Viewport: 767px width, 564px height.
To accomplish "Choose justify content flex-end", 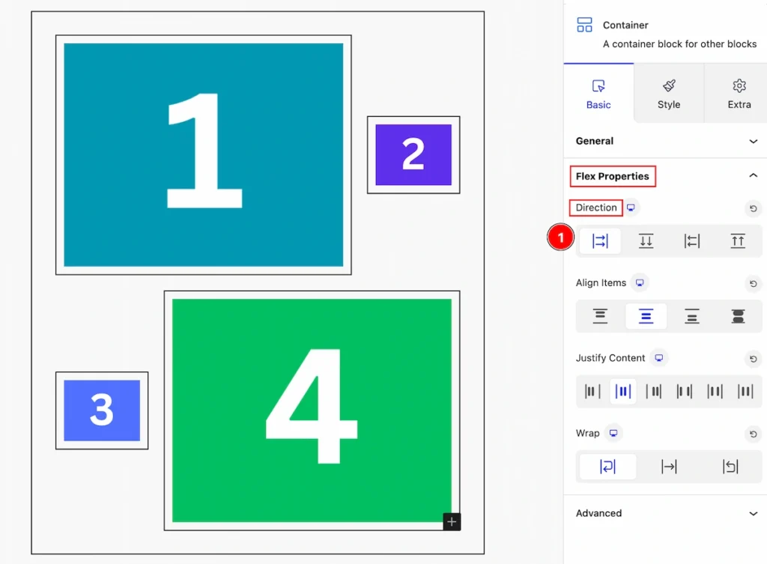I will (653, 391).
